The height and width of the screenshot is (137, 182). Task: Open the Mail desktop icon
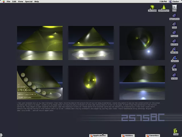pyautogui.click(x=174, y=67)
